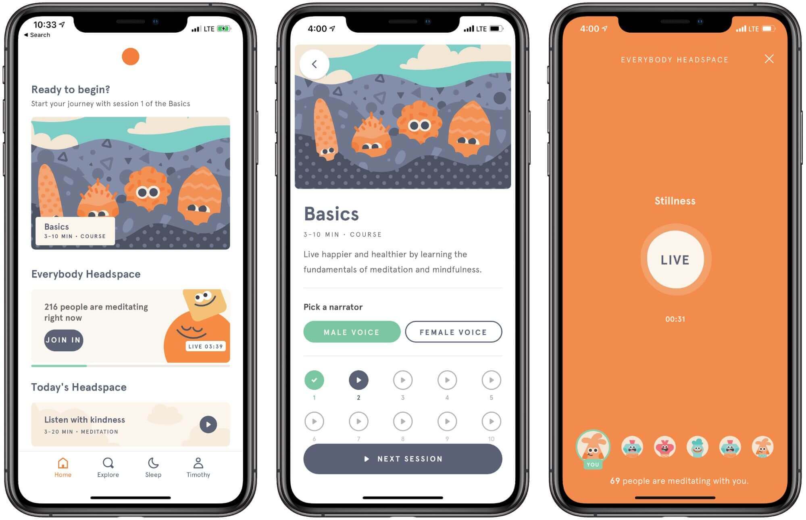Select FEMALE VOICE narrator toggle

pos(453,332)
